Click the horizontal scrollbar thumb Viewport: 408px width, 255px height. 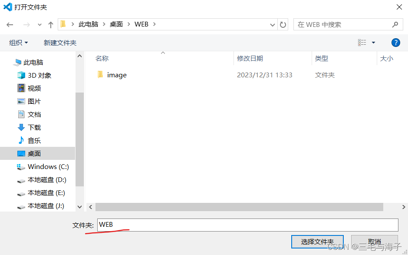point(239,207)
